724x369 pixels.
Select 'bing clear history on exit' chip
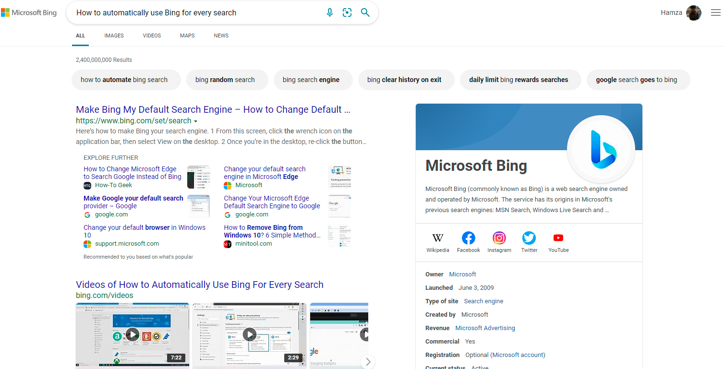tap(406, 80)
